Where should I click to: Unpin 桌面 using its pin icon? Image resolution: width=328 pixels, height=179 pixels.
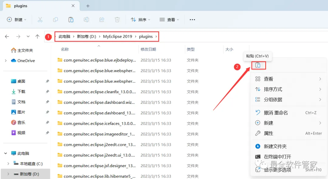pos(47,81)
